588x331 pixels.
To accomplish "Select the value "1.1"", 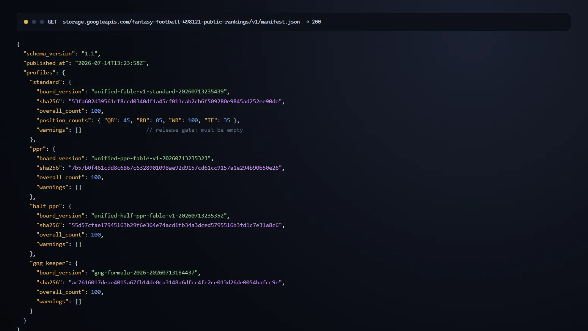I will point(90,54).
